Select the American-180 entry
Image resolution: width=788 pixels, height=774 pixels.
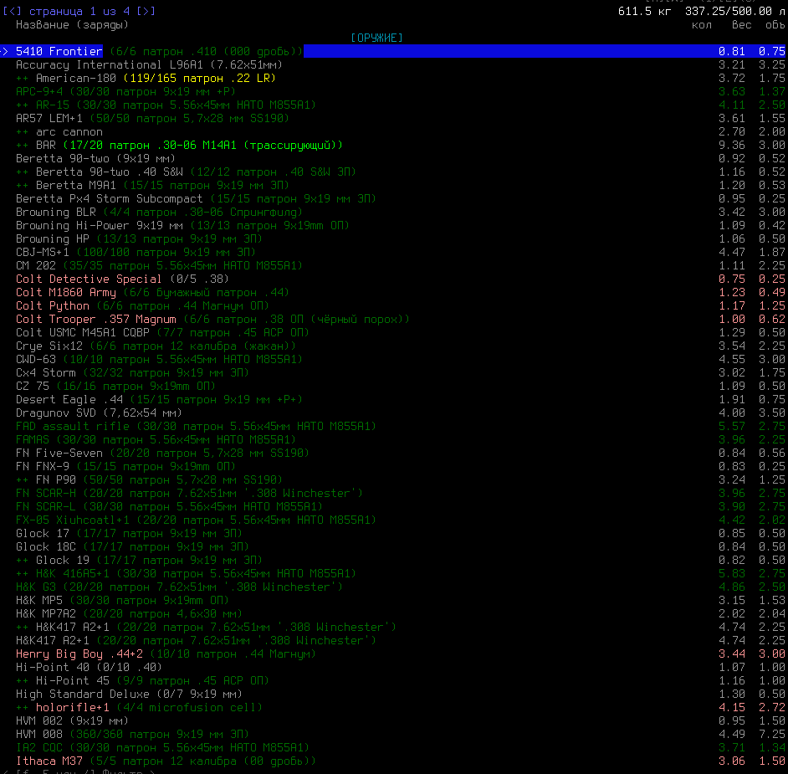point(394,78)
